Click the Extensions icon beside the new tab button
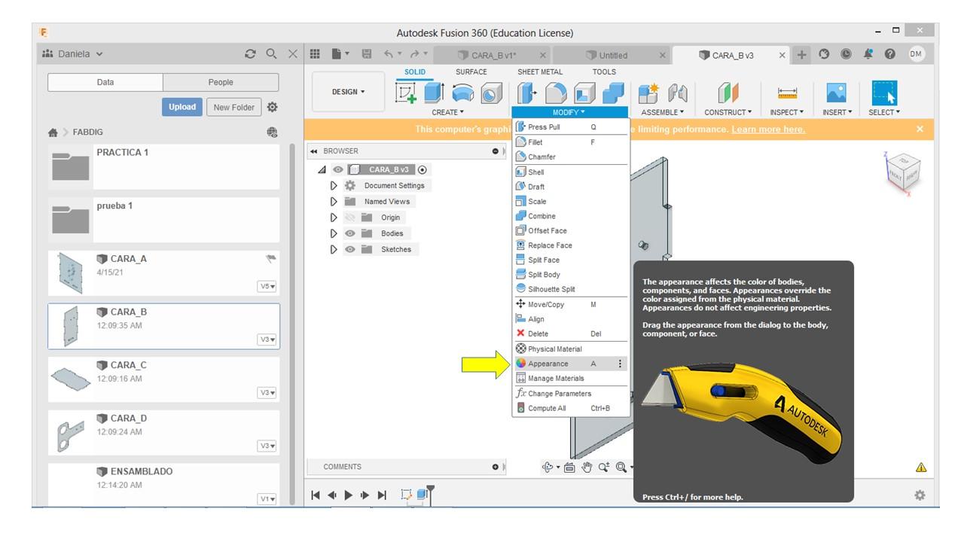This screenshot has width=964, height=542. [824, 54]
